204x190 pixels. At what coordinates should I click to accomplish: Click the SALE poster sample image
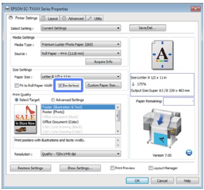25,119
